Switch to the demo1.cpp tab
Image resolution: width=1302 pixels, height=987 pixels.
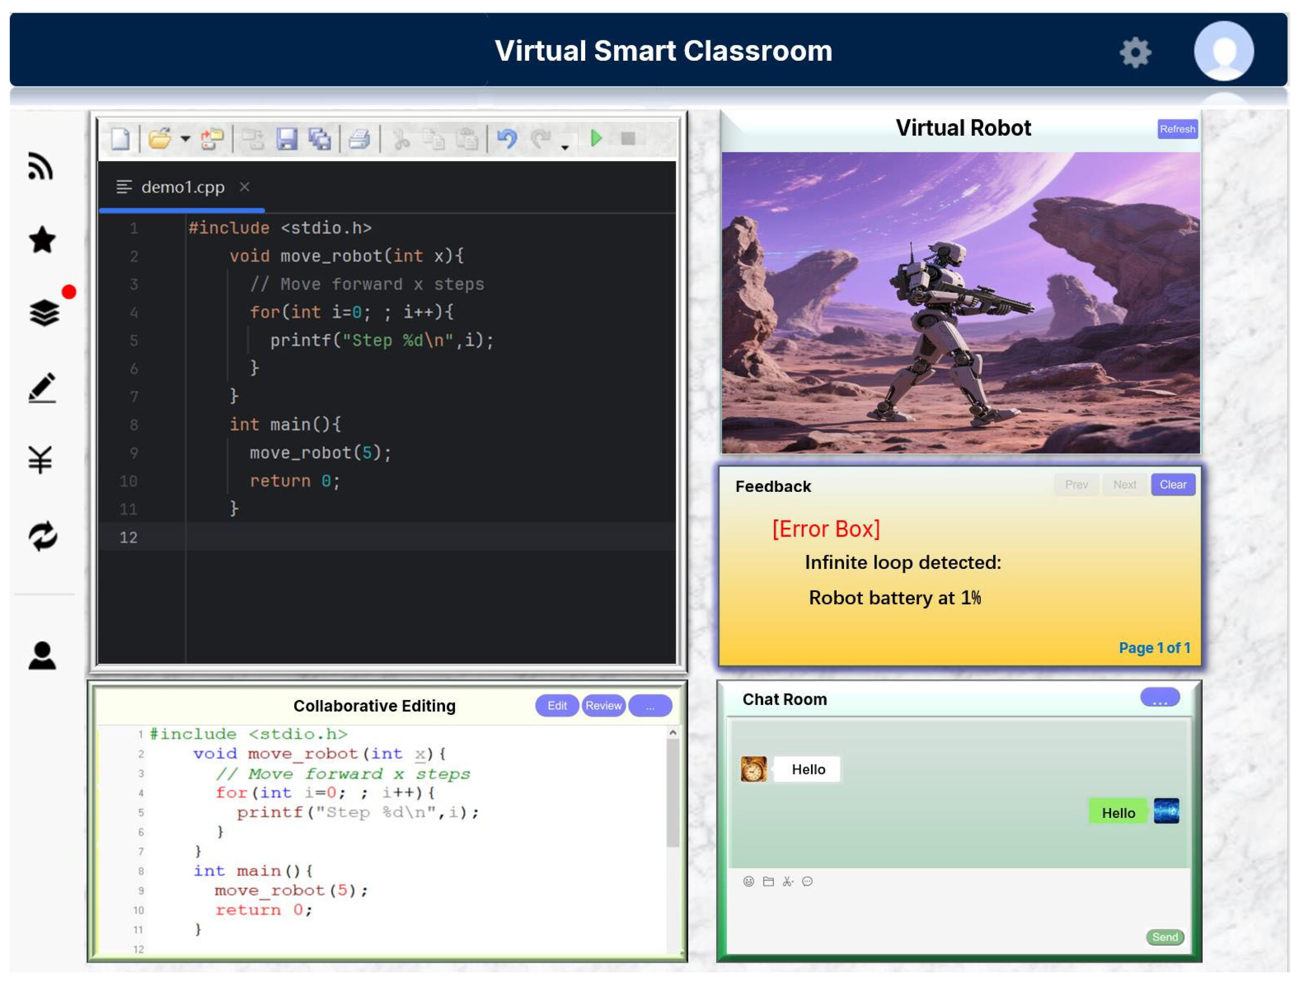183,187
